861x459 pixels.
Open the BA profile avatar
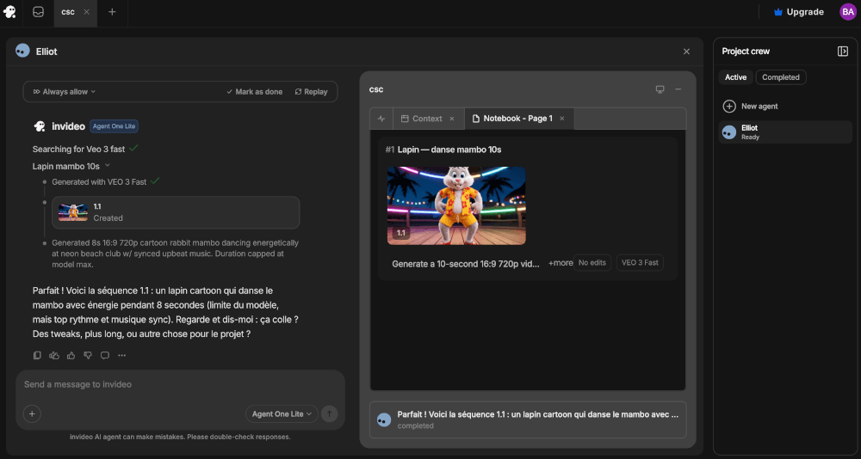tap(847, 12)
